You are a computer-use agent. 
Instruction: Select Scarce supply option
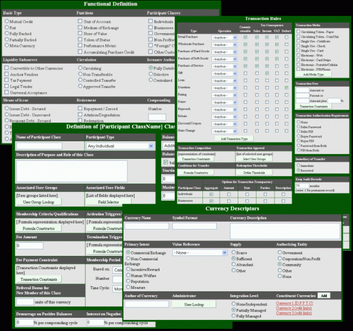(234, 253)
